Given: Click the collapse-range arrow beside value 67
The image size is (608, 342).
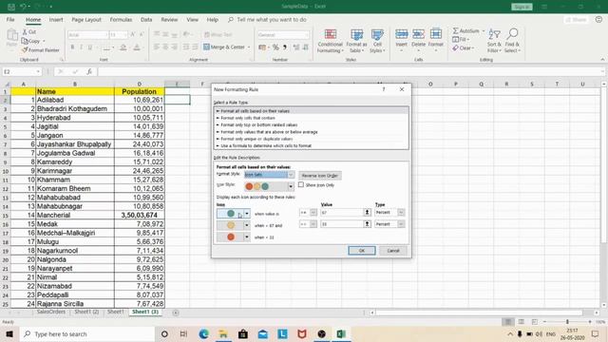Looking at the screenshot, I should coord(367,213).
